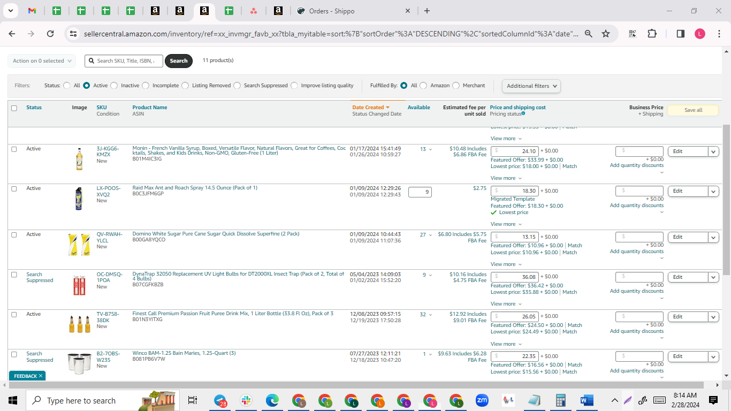The height and width of the screenshot is (411, 731).
Task: Open the Additional filters dropdown
Action: [531, 86]
